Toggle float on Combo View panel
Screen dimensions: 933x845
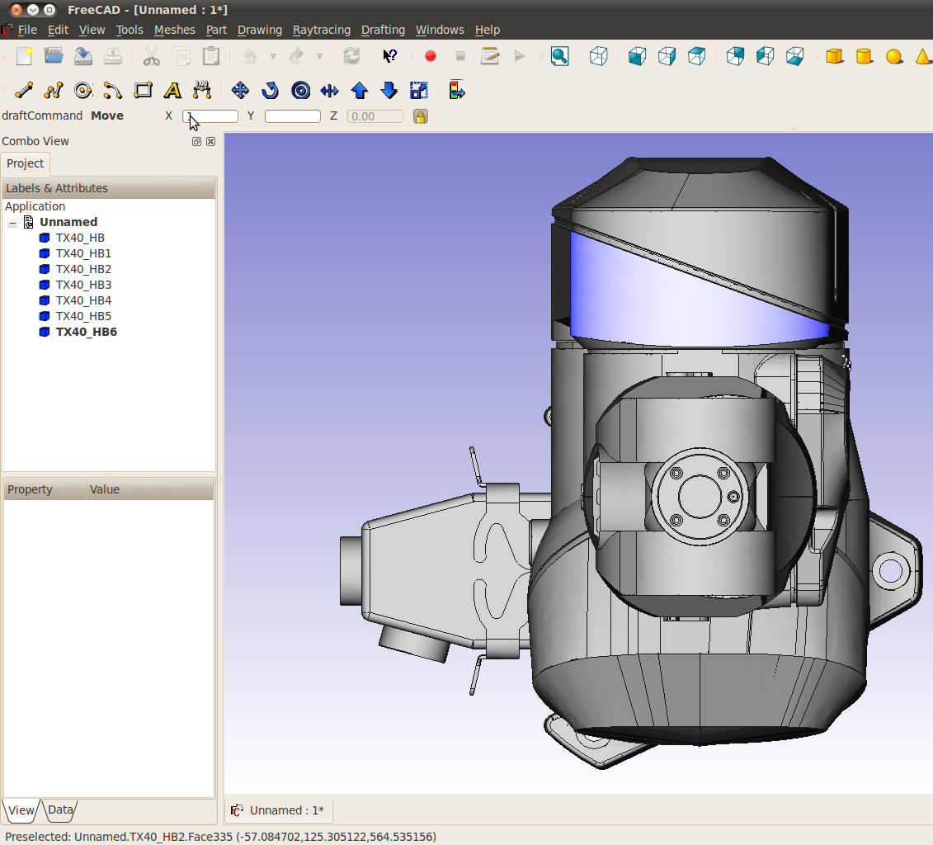point(196,142)
